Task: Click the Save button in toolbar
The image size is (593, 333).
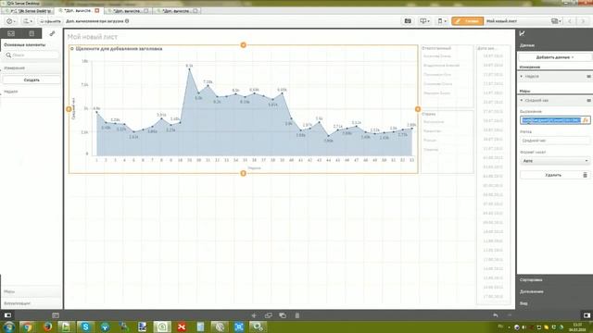Action: coord(50,21)
